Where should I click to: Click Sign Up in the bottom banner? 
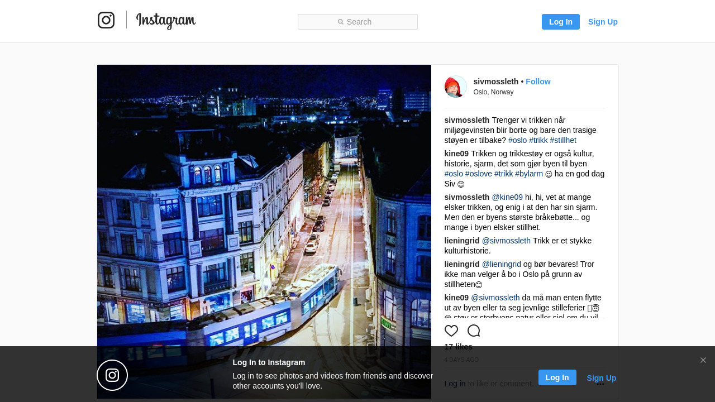pos(602,378)
